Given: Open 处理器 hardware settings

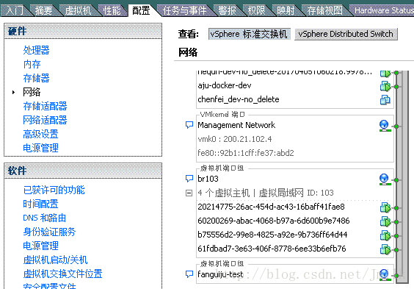Looking at the screenshot, I should [36, 50].
